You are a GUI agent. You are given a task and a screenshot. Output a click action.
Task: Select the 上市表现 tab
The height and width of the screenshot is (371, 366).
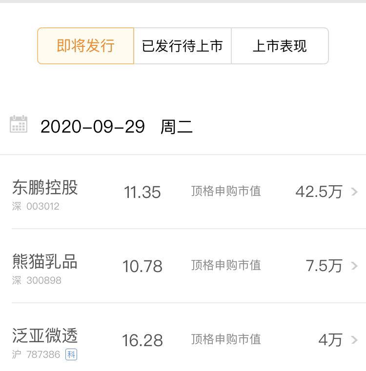coord(280,46)
